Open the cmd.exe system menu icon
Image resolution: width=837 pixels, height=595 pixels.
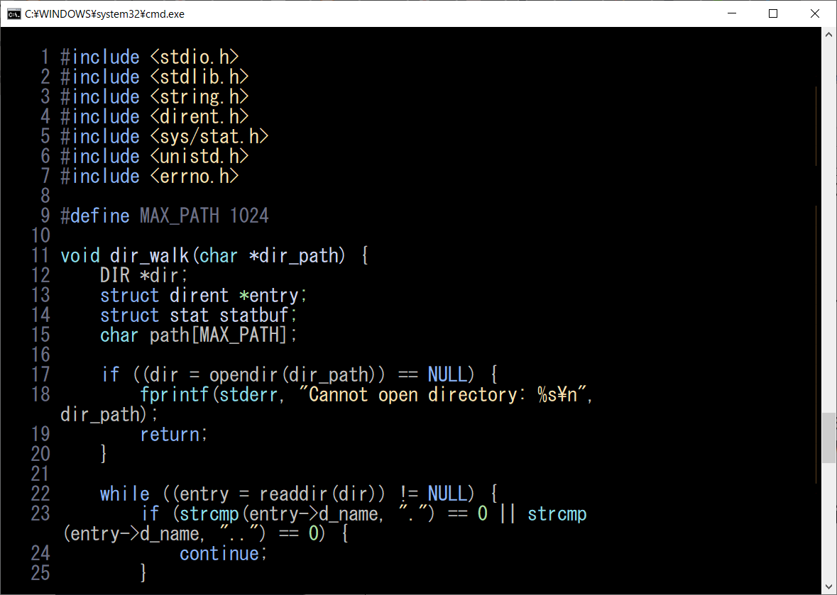click(13, 13)
